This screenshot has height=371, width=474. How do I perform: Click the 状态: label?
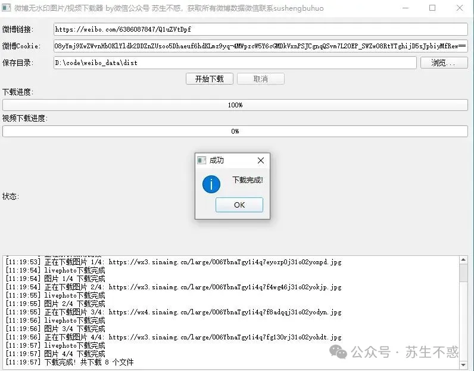point(11,196)
